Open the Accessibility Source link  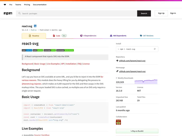coord(37,135)
